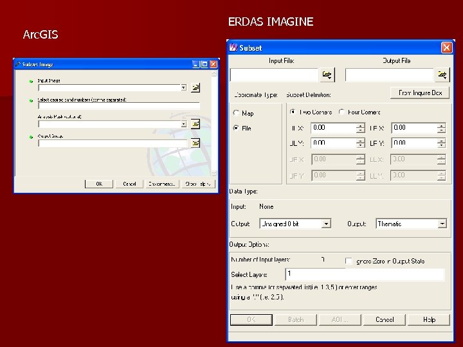Image resolution: width=463 pixels, height=347 pixels.
Task: Browse for Input Image in ArcGIS dialog
Action: pos(195,87)
